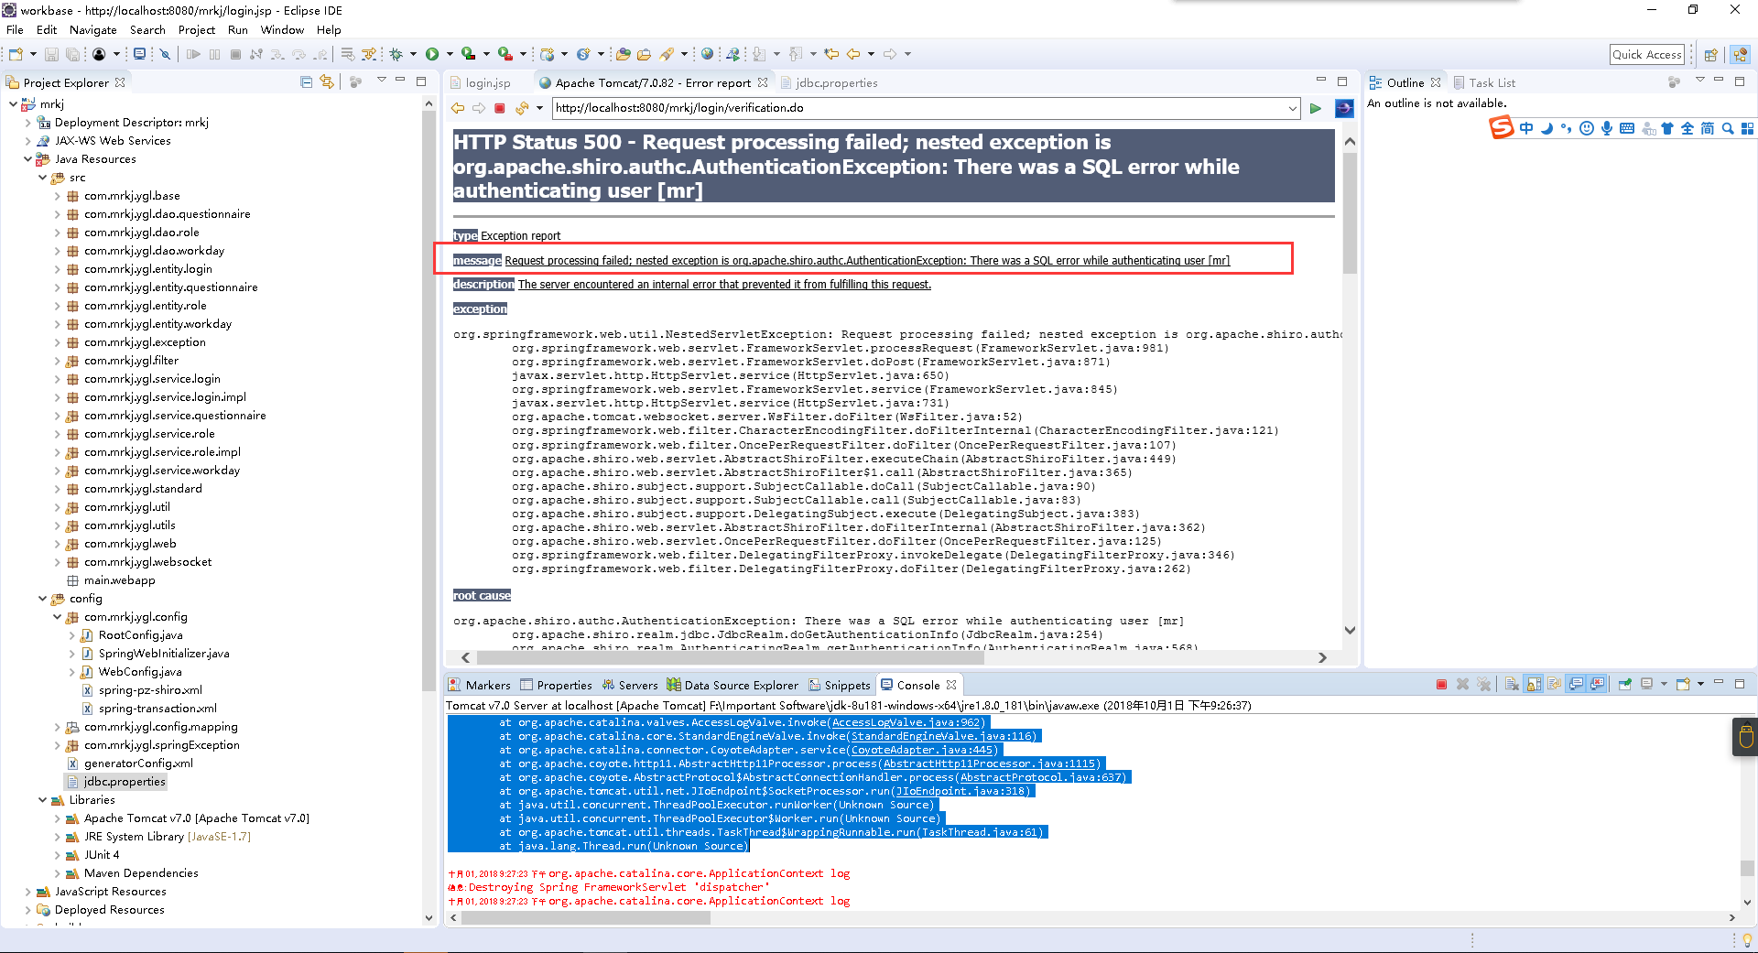Click Remove Launch icon in Console
Image resolution: width=1758 pixels, height=953 pixels.
1462,684
